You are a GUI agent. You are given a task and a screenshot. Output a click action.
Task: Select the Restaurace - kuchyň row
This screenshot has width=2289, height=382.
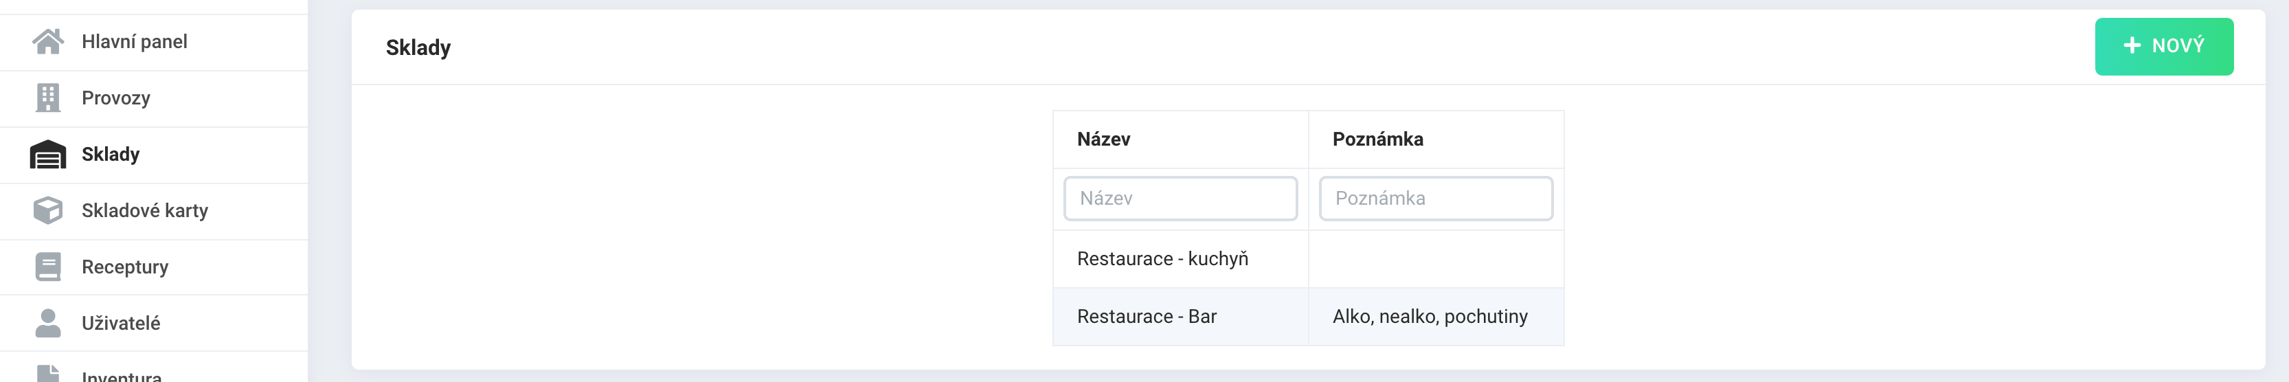pos(1308,258)
